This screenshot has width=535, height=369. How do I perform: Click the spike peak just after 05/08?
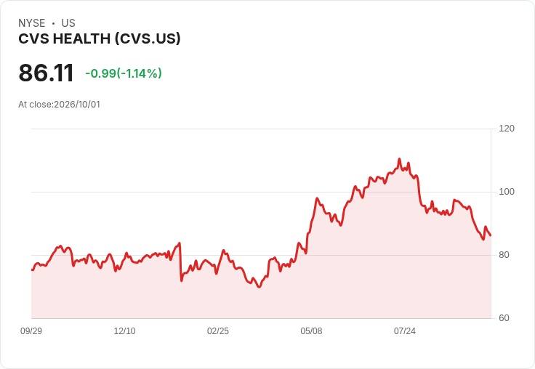tap(317, 198)
